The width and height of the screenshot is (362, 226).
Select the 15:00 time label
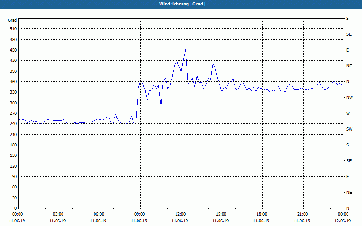click(222, 214)
